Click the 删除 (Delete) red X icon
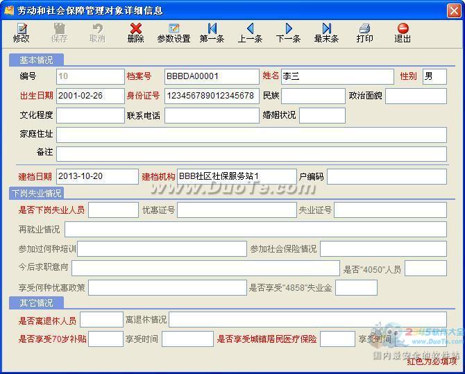This screenshot has height=374, width=465. (x=136, y=33)
